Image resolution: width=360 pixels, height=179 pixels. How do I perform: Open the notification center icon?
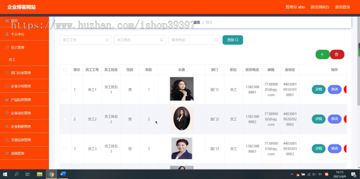[x=353, y=175]
